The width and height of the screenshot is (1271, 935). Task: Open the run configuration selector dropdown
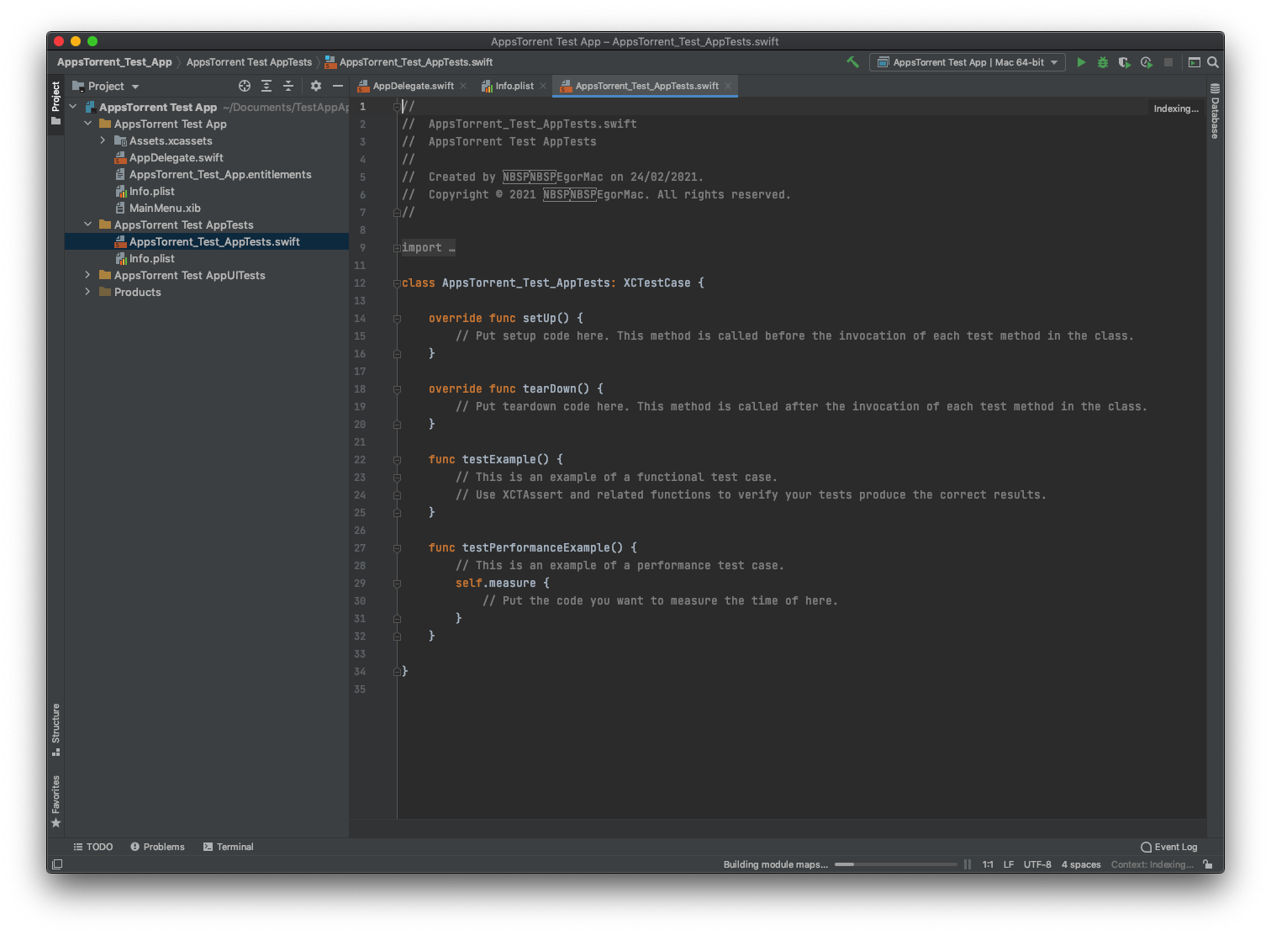pos(968,62)
